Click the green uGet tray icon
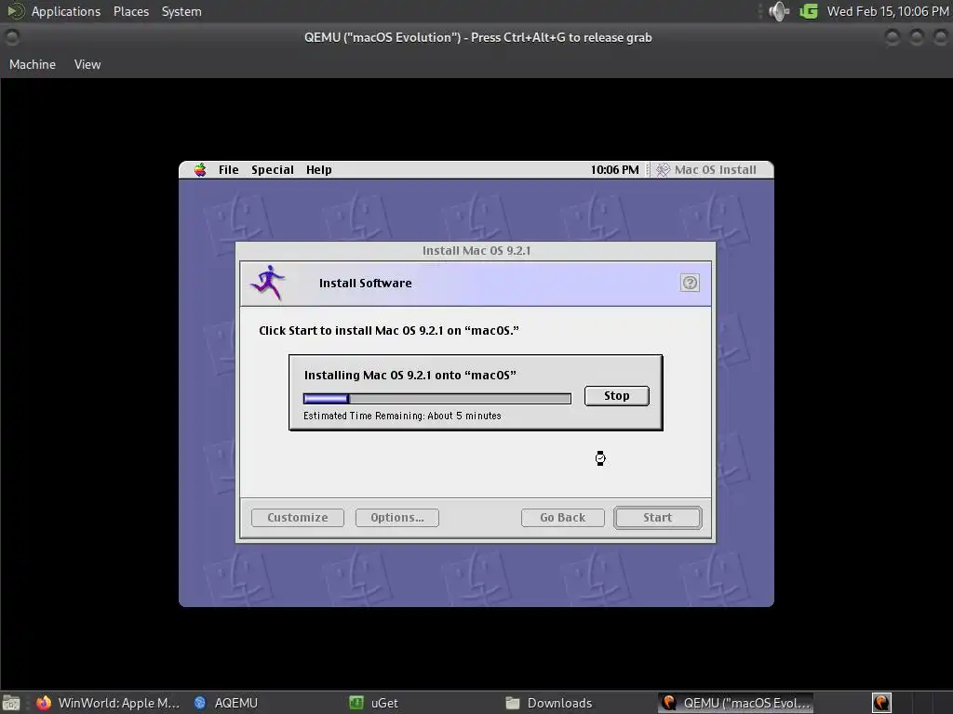Screen dimensions: 953x714 click(809, 11)
